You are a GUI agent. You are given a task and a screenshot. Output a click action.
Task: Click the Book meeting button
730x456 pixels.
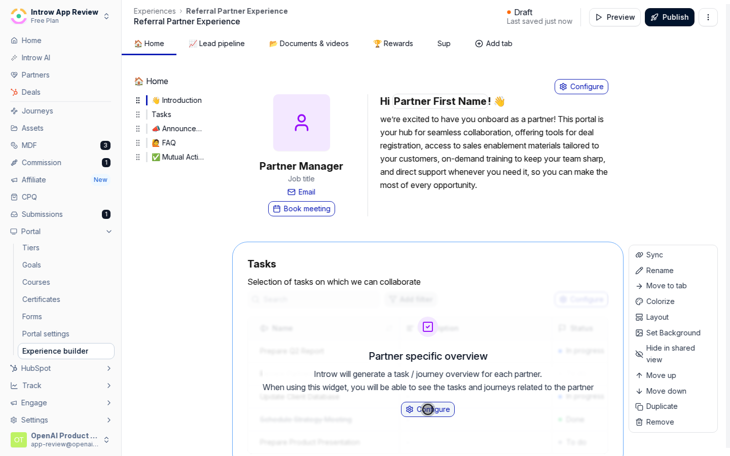click(x=302, y=209)
